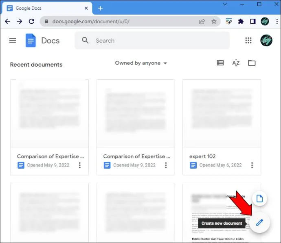Screen dimensions: 281x243
Task: Open the file picker folder icon
Action: coord(252,63)
